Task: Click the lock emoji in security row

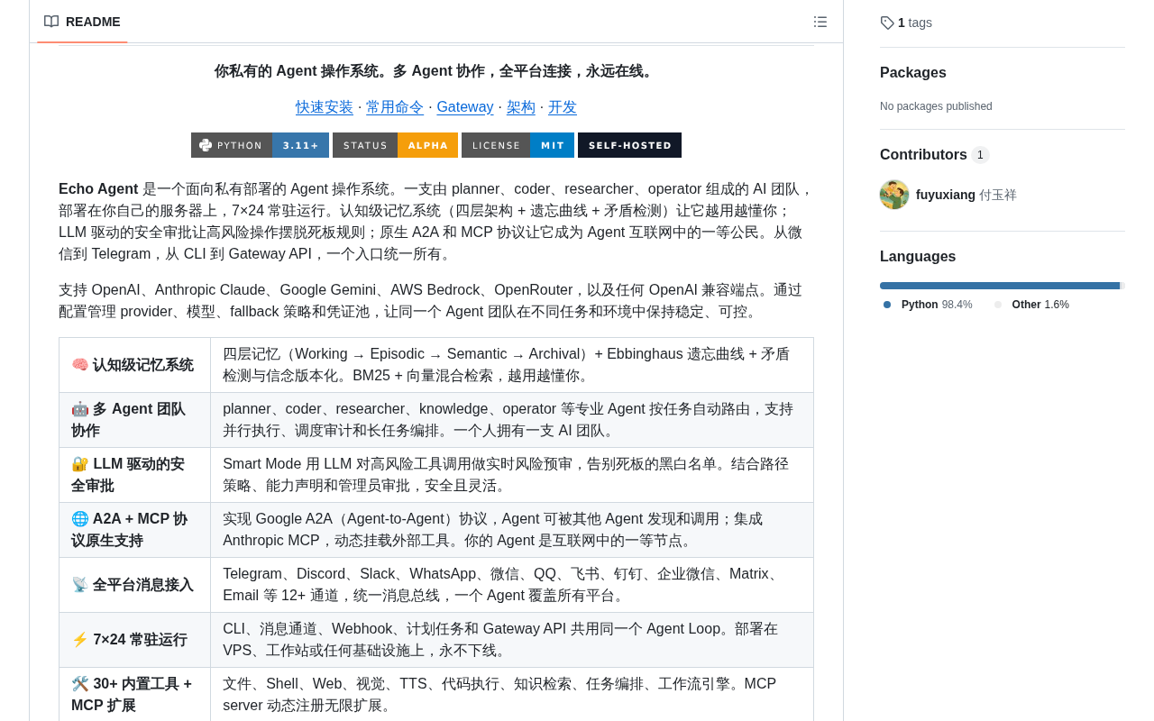Action: click(x=80, y=464)
